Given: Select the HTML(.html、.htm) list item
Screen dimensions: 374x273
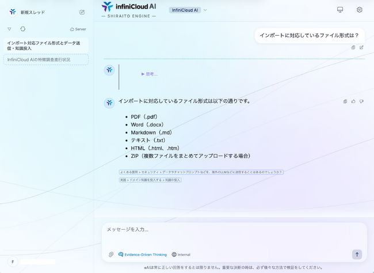Looking at the screenshot, I should point(155,148).
